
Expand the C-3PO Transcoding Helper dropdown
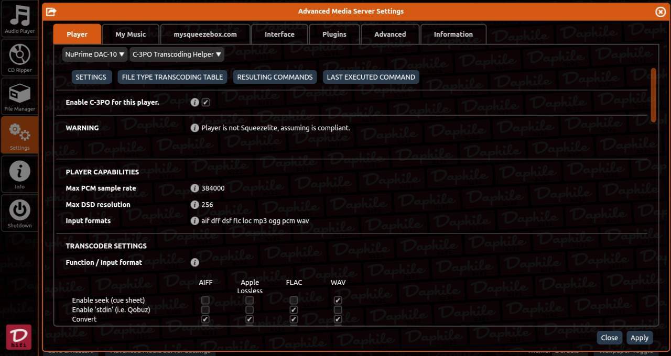click(177, 54)
